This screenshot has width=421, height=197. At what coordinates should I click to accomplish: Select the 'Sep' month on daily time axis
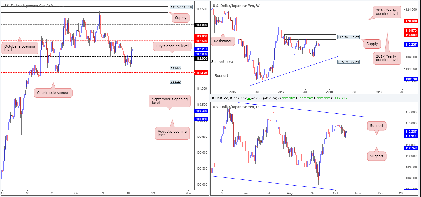pos(314,193)
